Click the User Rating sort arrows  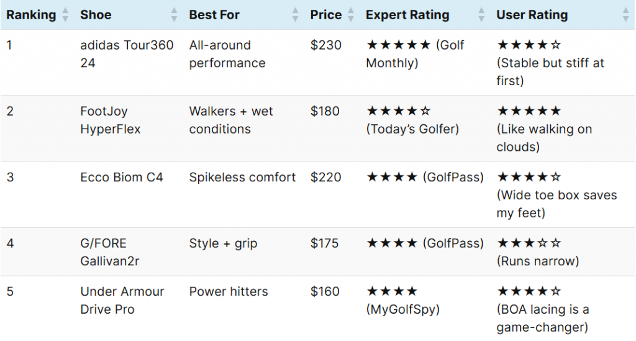coord(625,15)
